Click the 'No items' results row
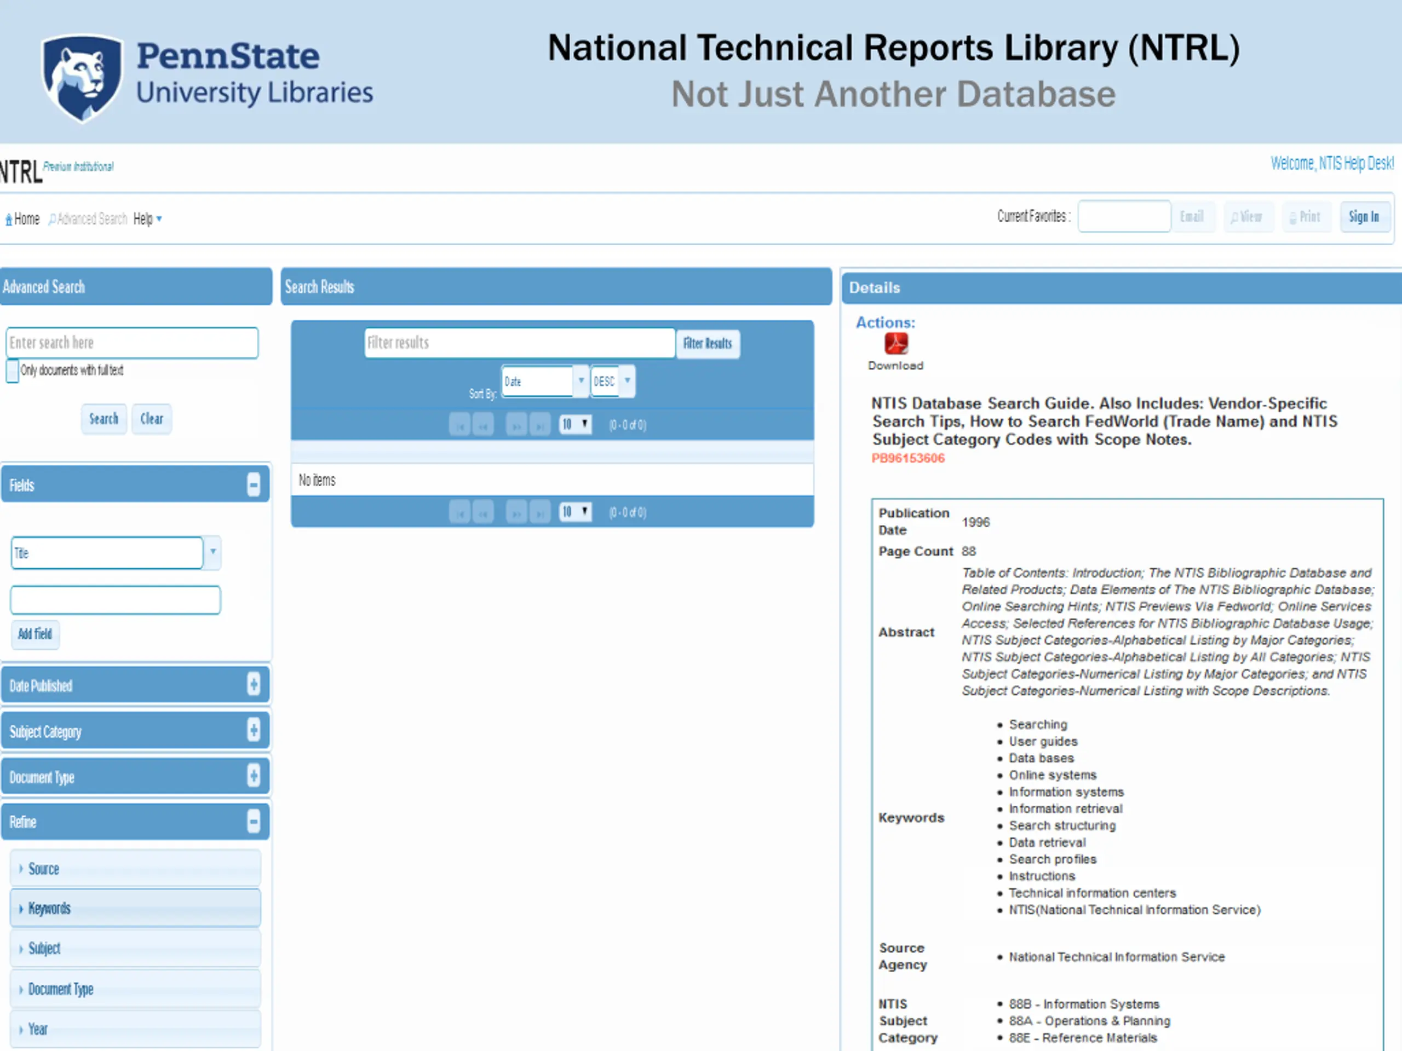 click(552, 480)
